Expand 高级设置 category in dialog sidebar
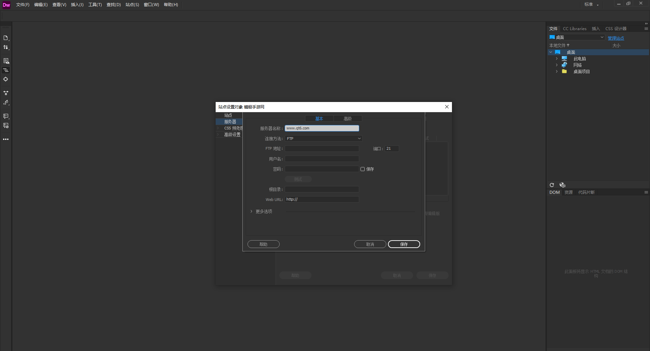The width and height of the screenshot is (650, 351). pyautogui.click(x=218, y=135)
